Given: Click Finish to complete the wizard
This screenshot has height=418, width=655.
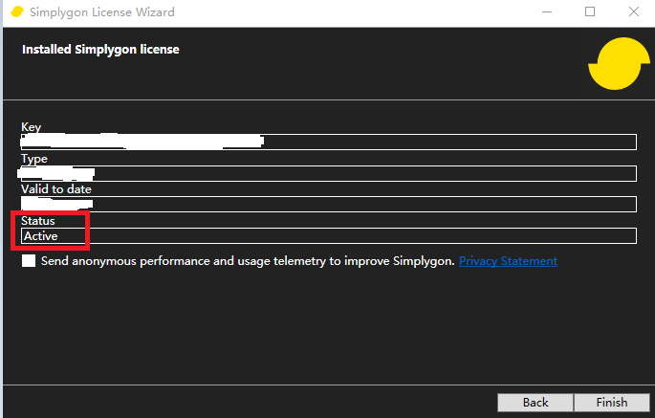Looking at the screenshot, I should click(611, 403).
